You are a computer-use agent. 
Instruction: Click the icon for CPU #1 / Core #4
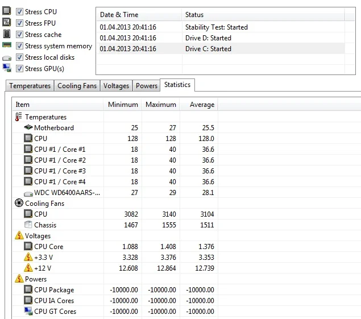(28, 181)
